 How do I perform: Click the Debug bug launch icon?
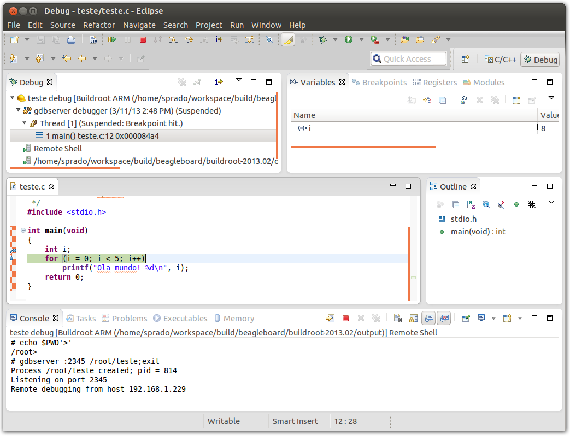[322, 39]
